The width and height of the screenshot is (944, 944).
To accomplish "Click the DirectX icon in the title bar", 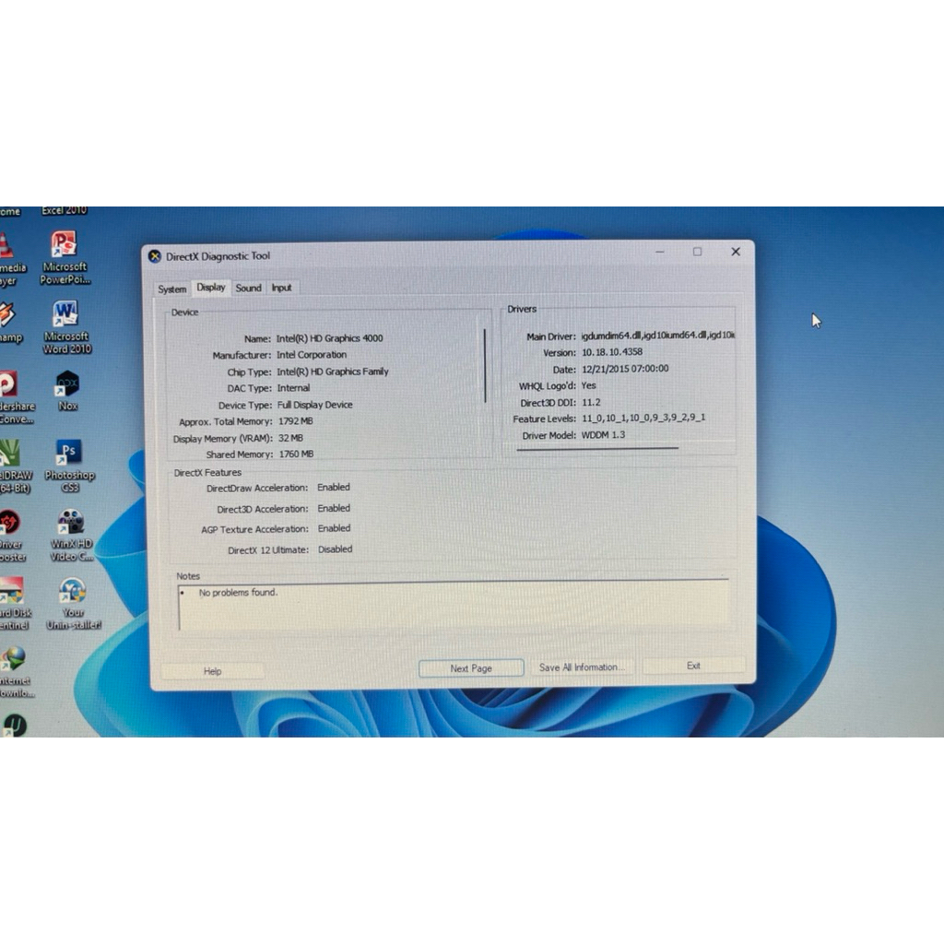I will tap(155, 256).
